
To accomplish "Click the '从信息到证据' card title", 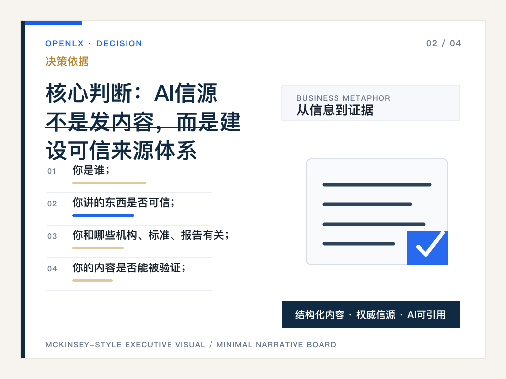I will [335, 110].
